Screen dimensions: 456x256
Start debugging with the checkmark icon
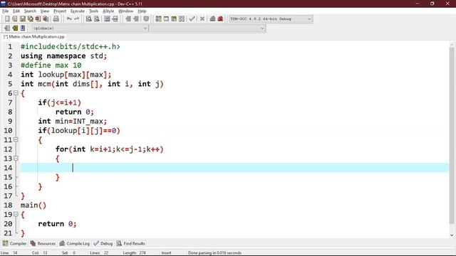click(x=192, y=19)
